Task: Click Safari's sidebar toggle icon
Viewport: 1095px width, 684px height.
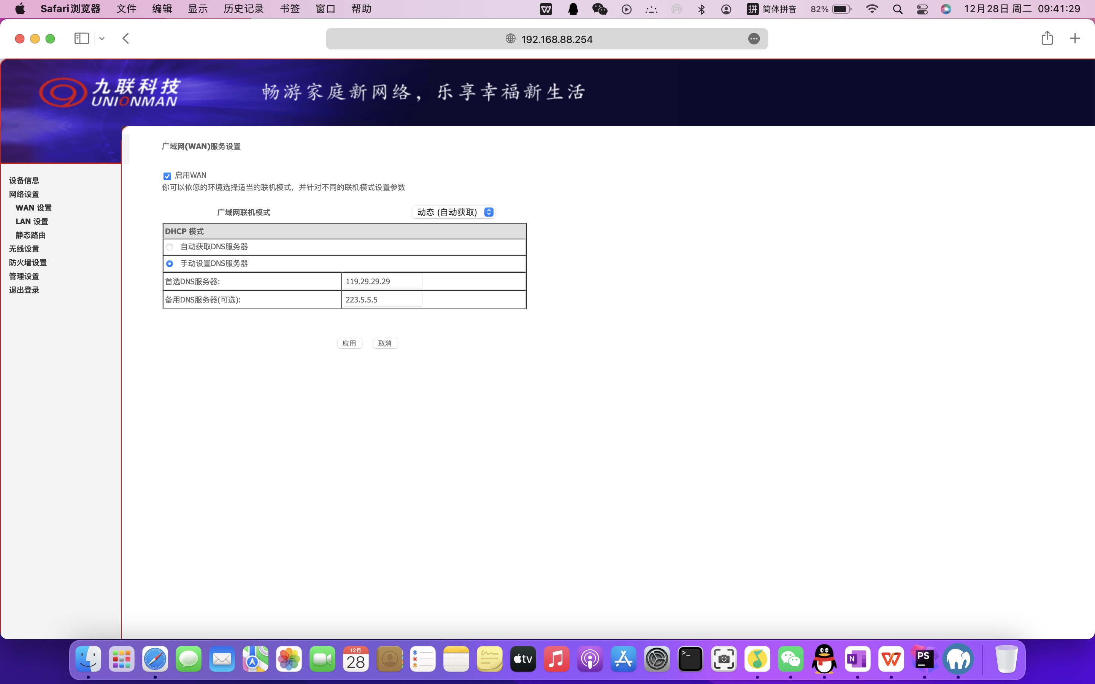Action: coord(81,38)
